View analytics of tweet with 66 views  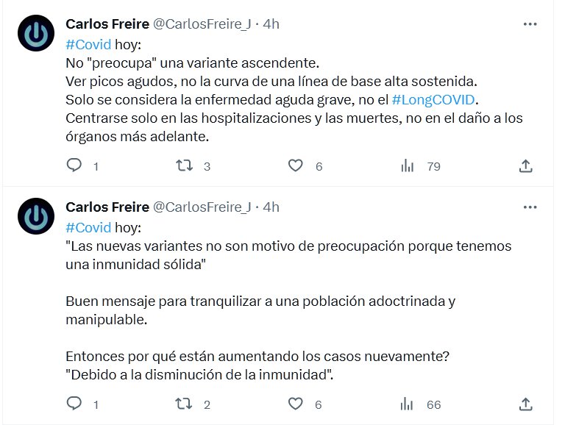[x=407, y=404]
